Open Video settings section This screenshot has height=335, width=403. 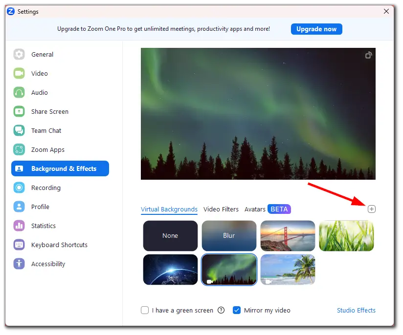click(x=60, y=73)
